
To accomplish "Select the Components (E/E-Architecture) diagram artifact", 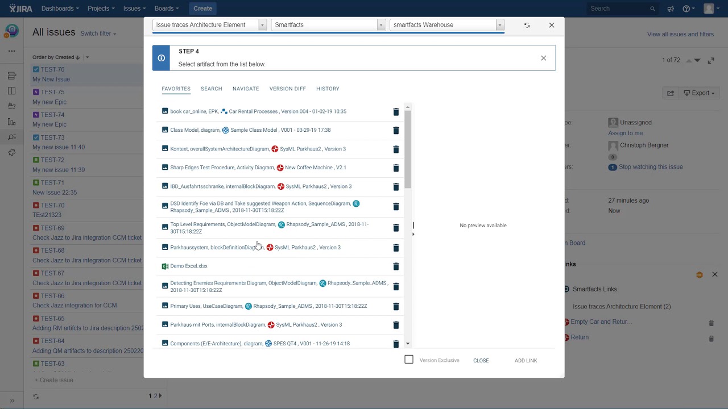I will pos(260,344).
